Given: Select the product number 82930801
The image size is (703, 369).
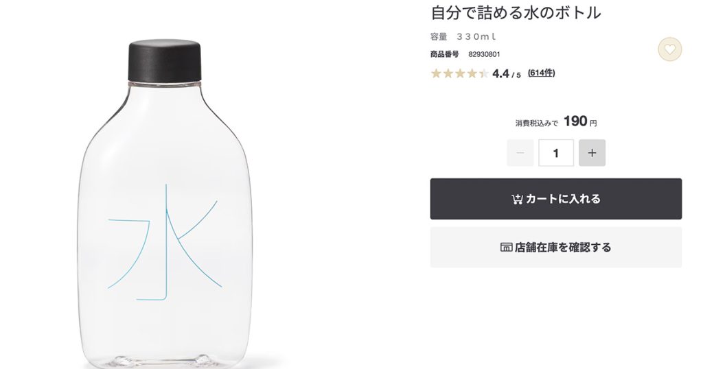Looking at the screenshot, I should 484,55.
